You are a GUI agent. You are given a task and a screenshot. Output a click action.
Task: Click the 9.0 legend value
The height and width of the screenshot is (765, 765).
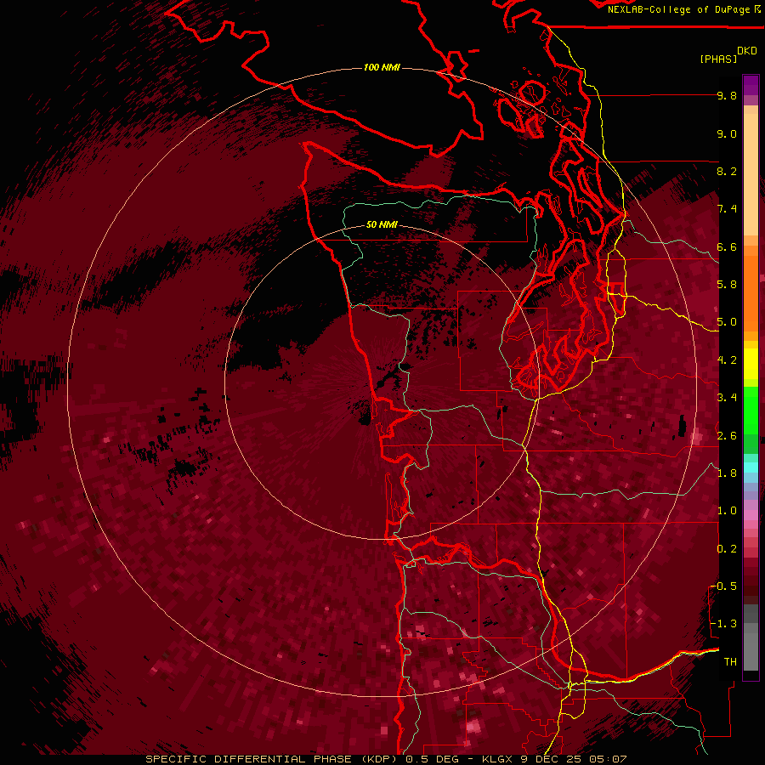pos(727,133)
